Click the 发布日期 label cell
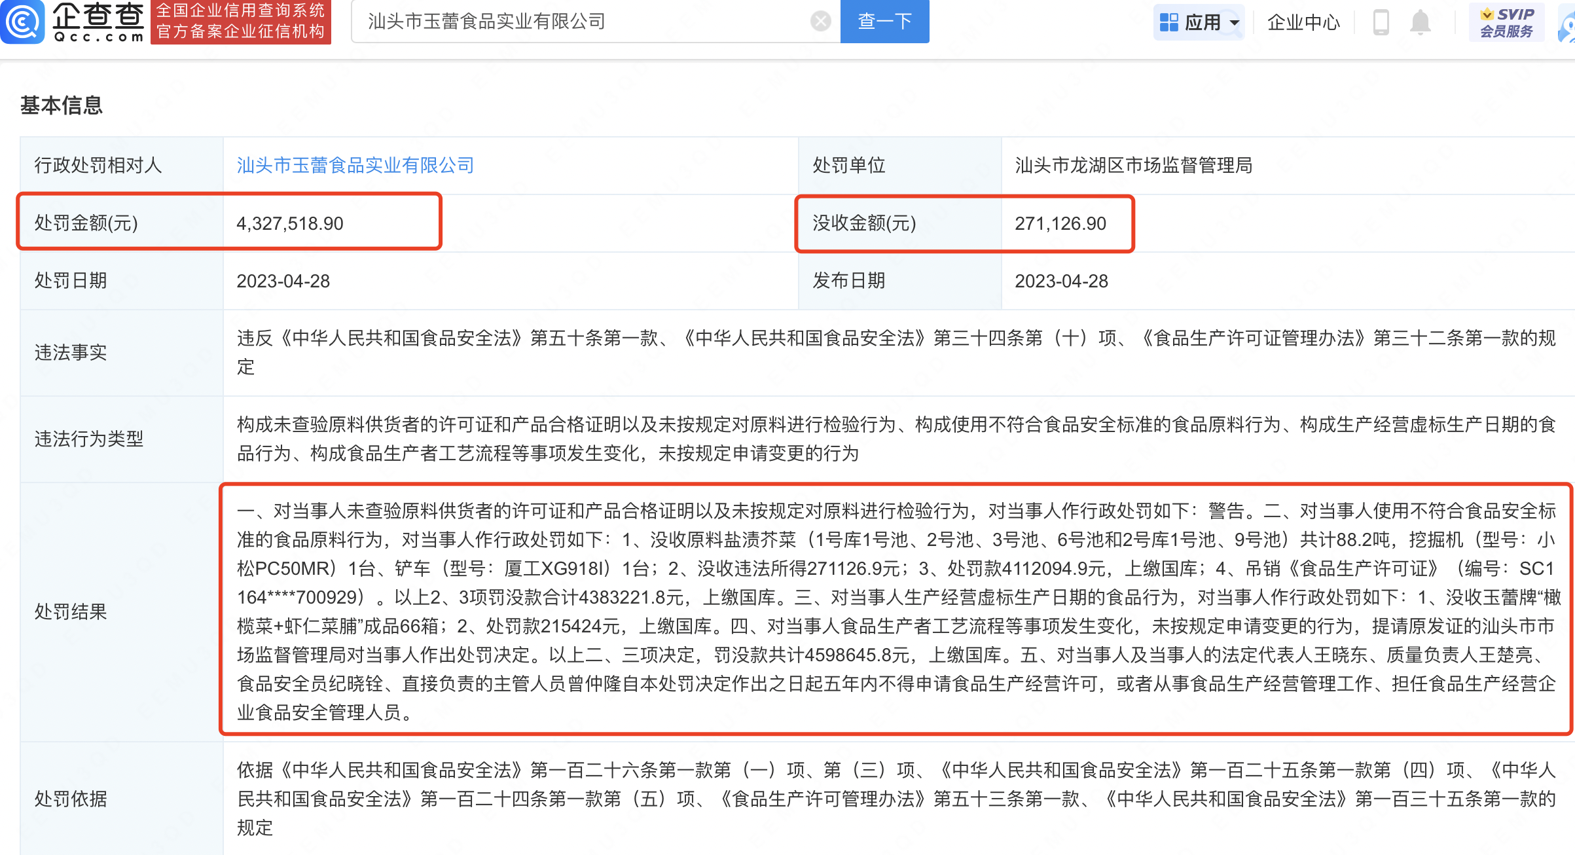1575x855 pixels. pyautogui.click(x=899, y=281)
